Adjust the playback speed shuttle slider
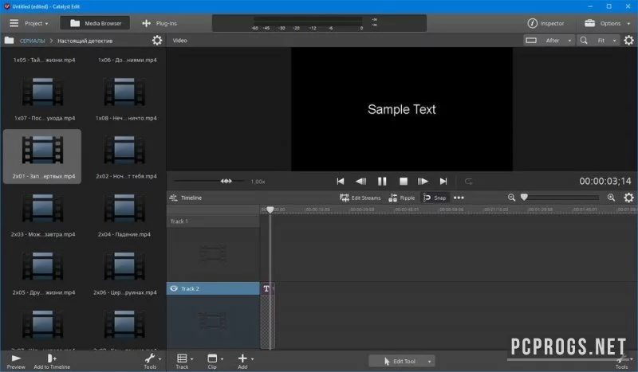Viewport: 638px width, 372px height. click(226, 181)
